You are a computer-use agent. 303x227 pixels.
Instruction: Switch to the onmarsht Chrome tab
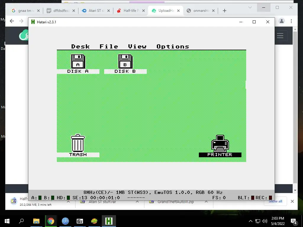[x=201, y=11]
